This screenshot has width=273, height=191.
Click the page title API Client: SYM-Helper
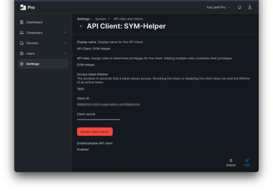(126, 26)
